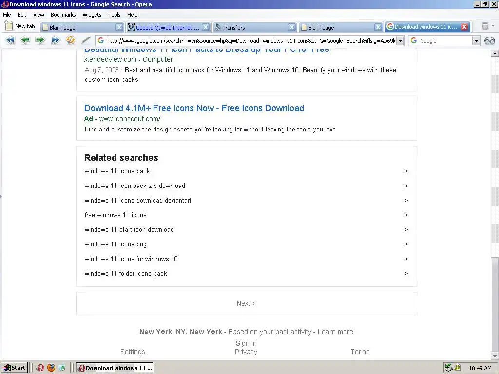Open the Learn more link
499x374 pixels.
(335, 332)
